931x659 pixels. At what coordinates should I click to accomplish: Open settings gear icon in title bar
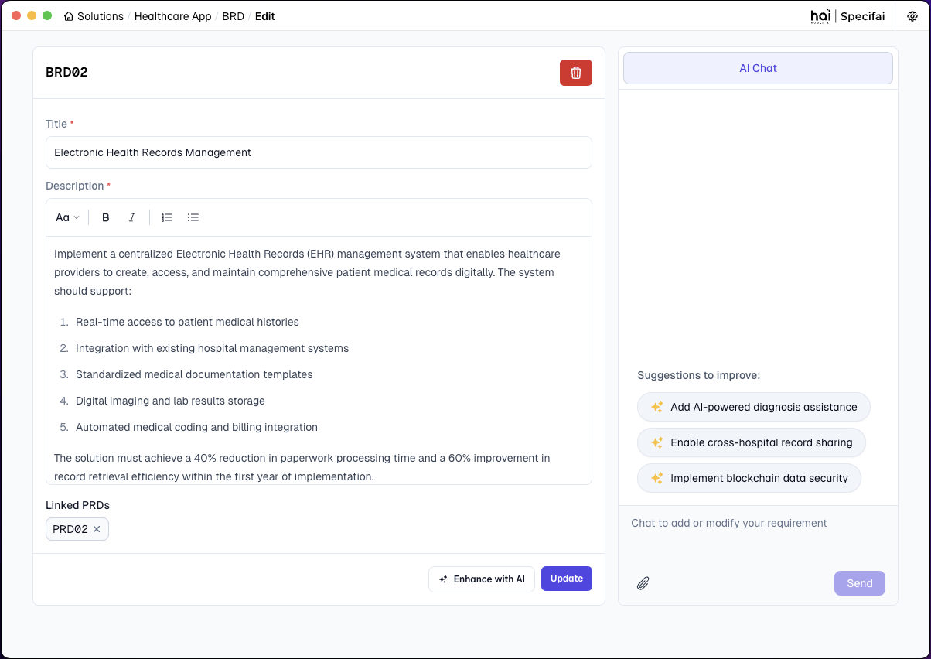coord(912,16)
